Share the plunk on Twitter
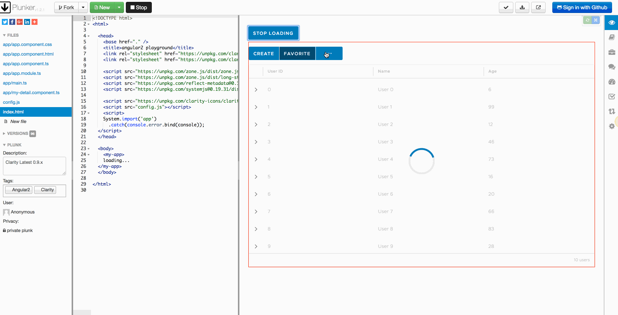Screen dimensions: 618x315 point(5,22)
